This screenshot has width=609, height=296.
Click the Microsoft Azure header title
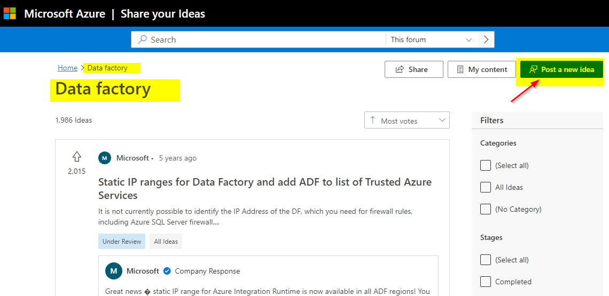pyautogui.click(x=65, y=14)
